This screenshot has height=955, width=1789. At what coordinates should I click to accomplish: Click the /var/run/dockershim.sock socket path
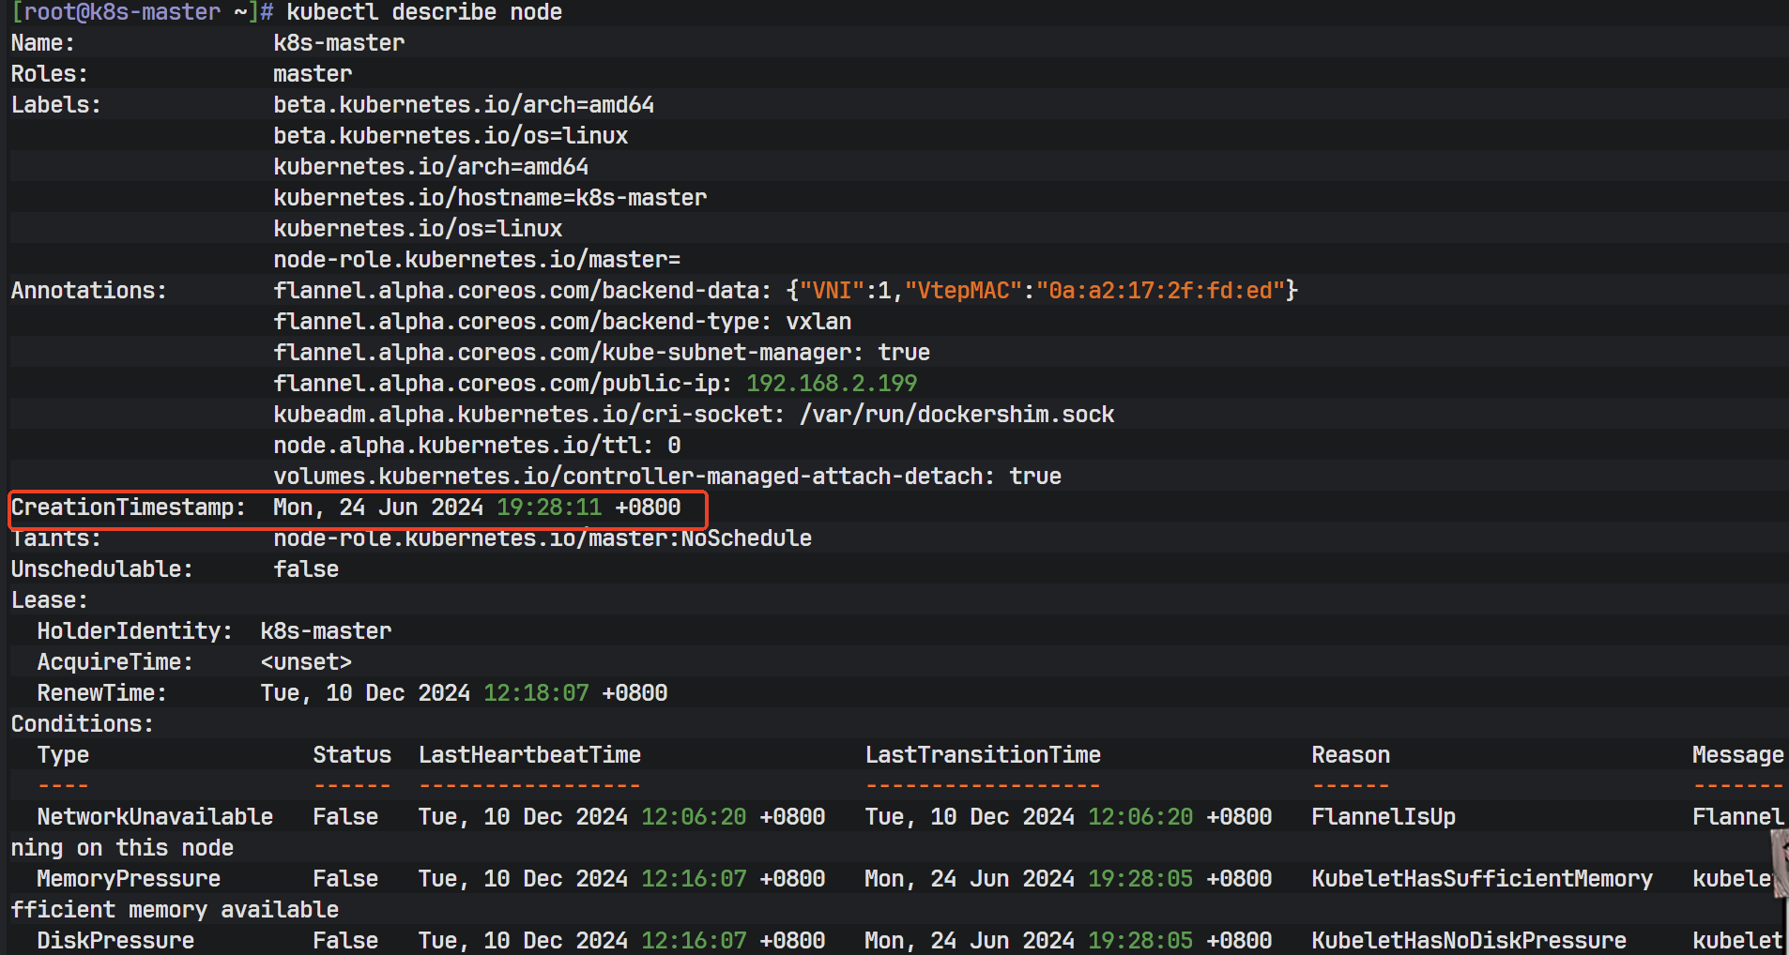point(956,415)
